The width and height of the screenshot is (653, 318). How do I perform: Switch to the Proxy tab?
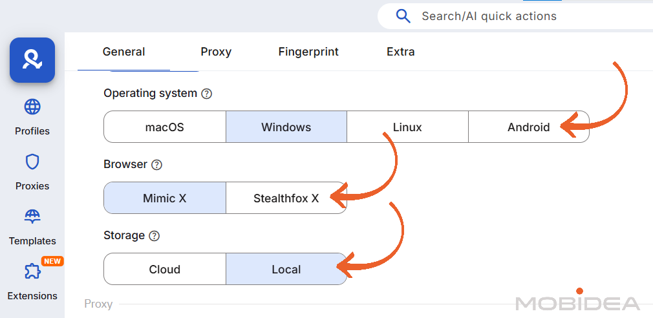pyautogui.click(x=216, y=52)
